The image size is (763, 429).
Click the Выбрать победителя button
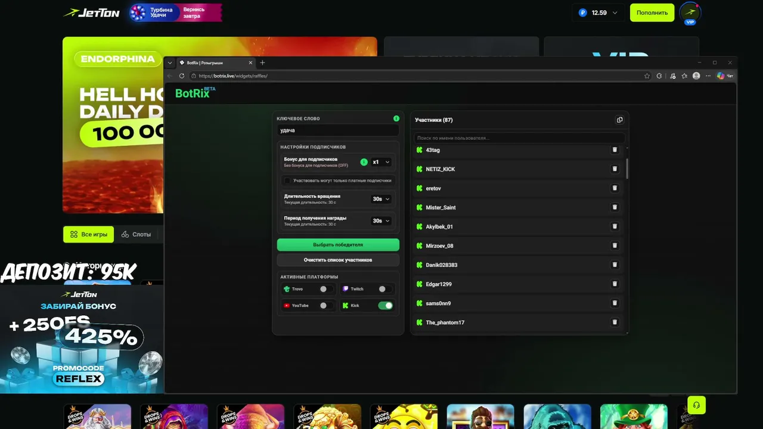tap(338, 245)
